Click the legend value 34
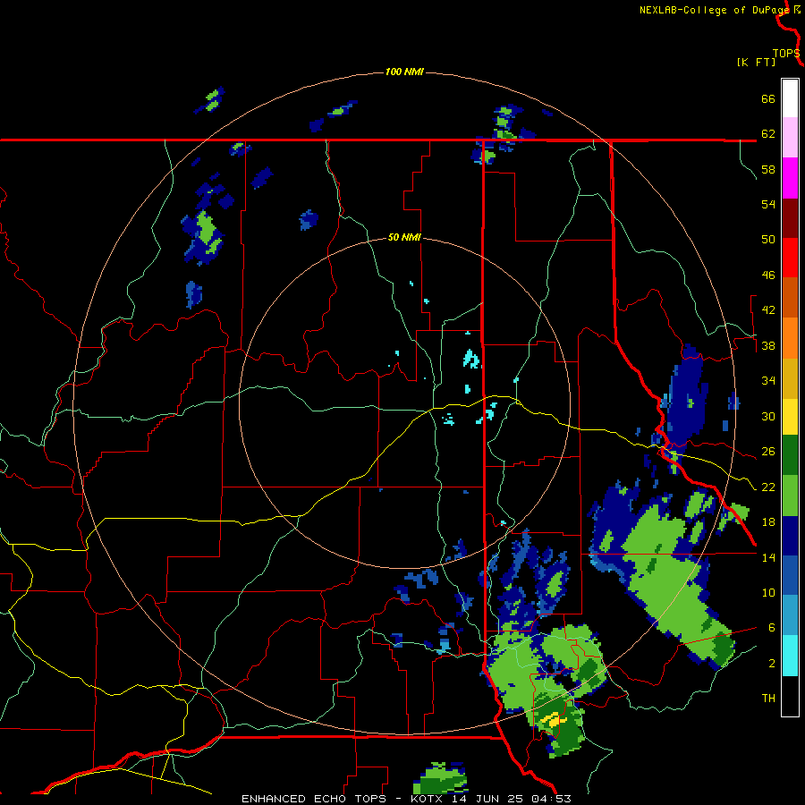This screenshot has width=805, height=805. (x=768, y=381)
